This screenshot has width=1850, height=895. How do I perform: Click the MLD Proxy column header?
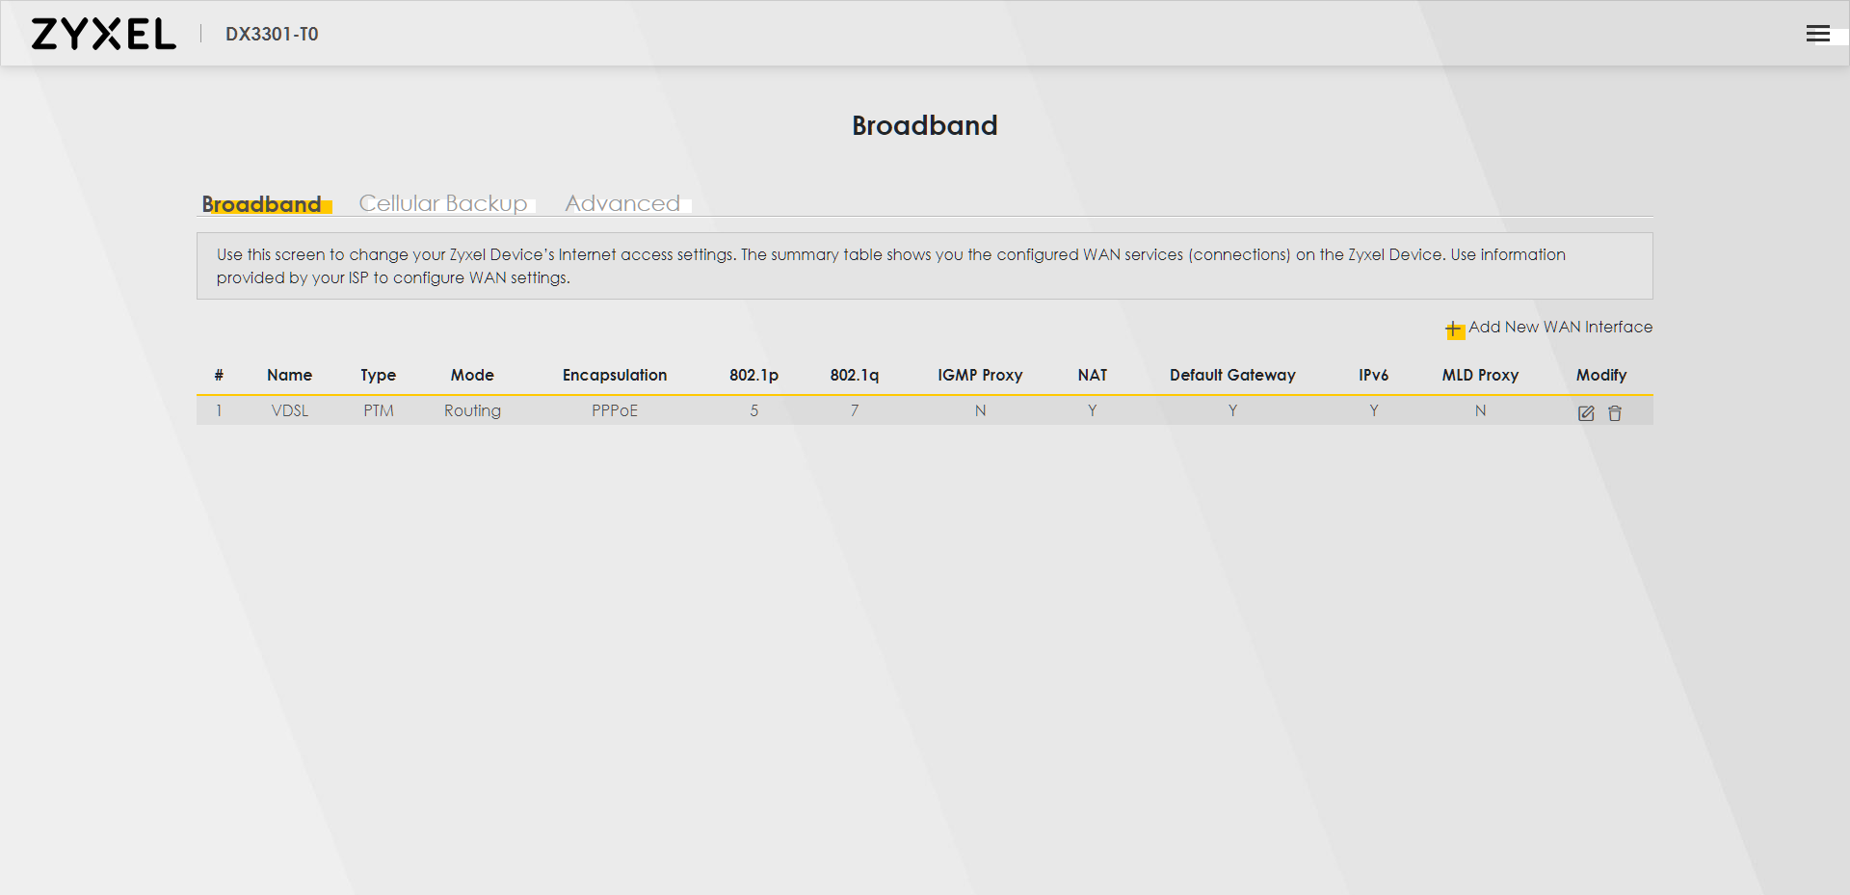(x=1480, y=375)
